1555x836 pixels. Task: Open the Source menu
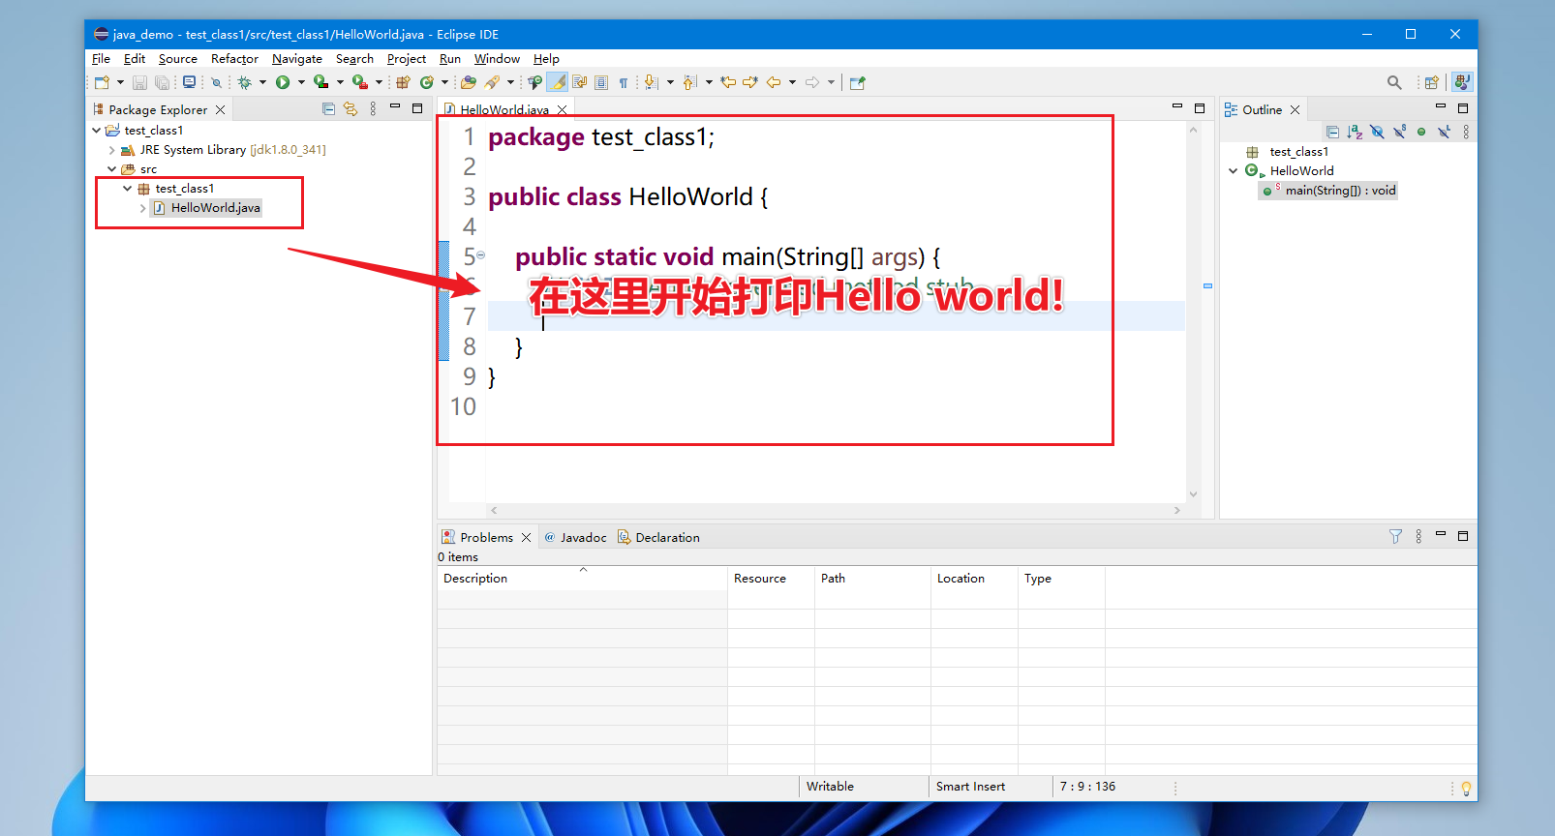click(x=178, y=59)
